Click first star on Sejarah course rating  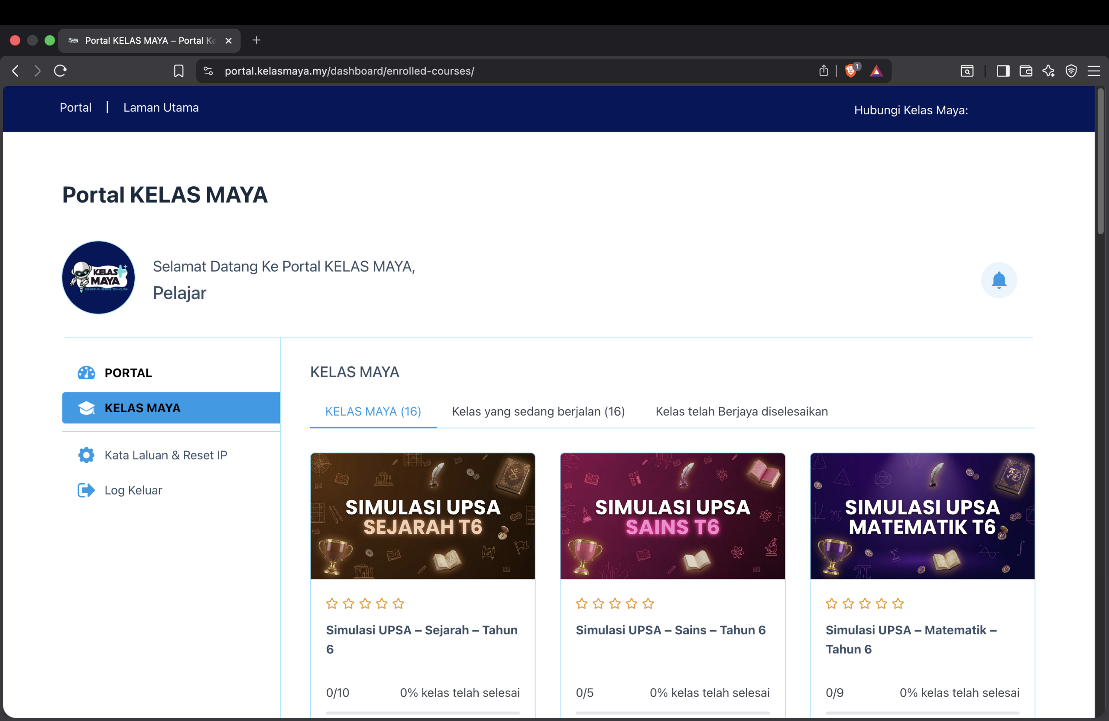(332, 604)
